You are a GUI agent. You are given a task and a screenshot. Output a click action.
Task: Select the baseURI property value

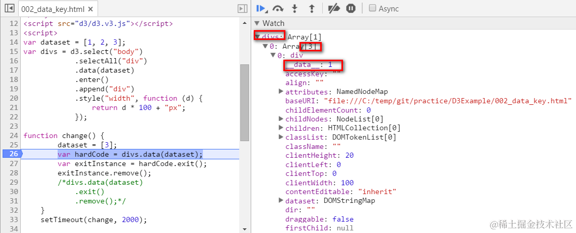447,100
